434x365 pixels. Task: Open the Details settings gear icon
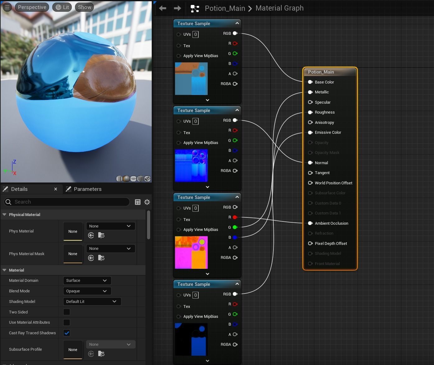(147, 202)
